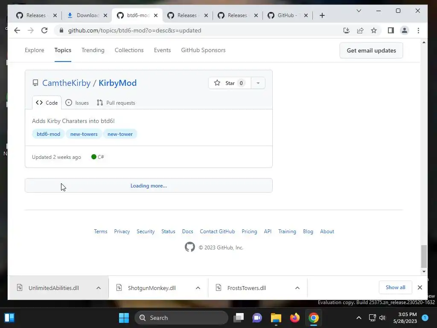Open Firefox from the taskbar

tap(294, 318)
